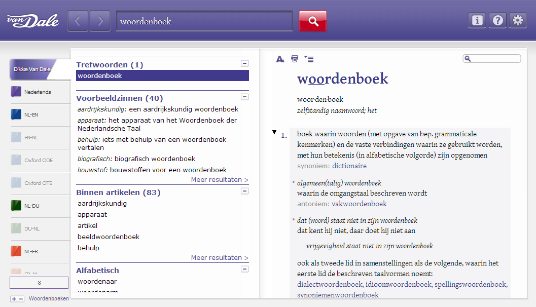Collapse the Binnen artikelen section
Viewport: 536px width, 307px height.
[x=245, y=191]
